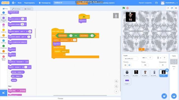Screen dimensions: 179x100
Task: Select the Внешний вид block category
Action: pos(4,19)
